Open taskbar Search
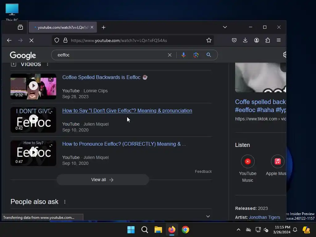 tap(145, 230)
